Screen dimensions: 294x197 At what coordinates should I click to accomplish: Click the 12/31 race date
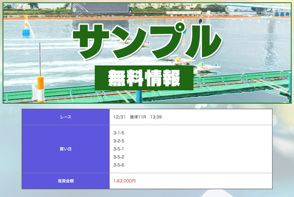coord(119,117)
